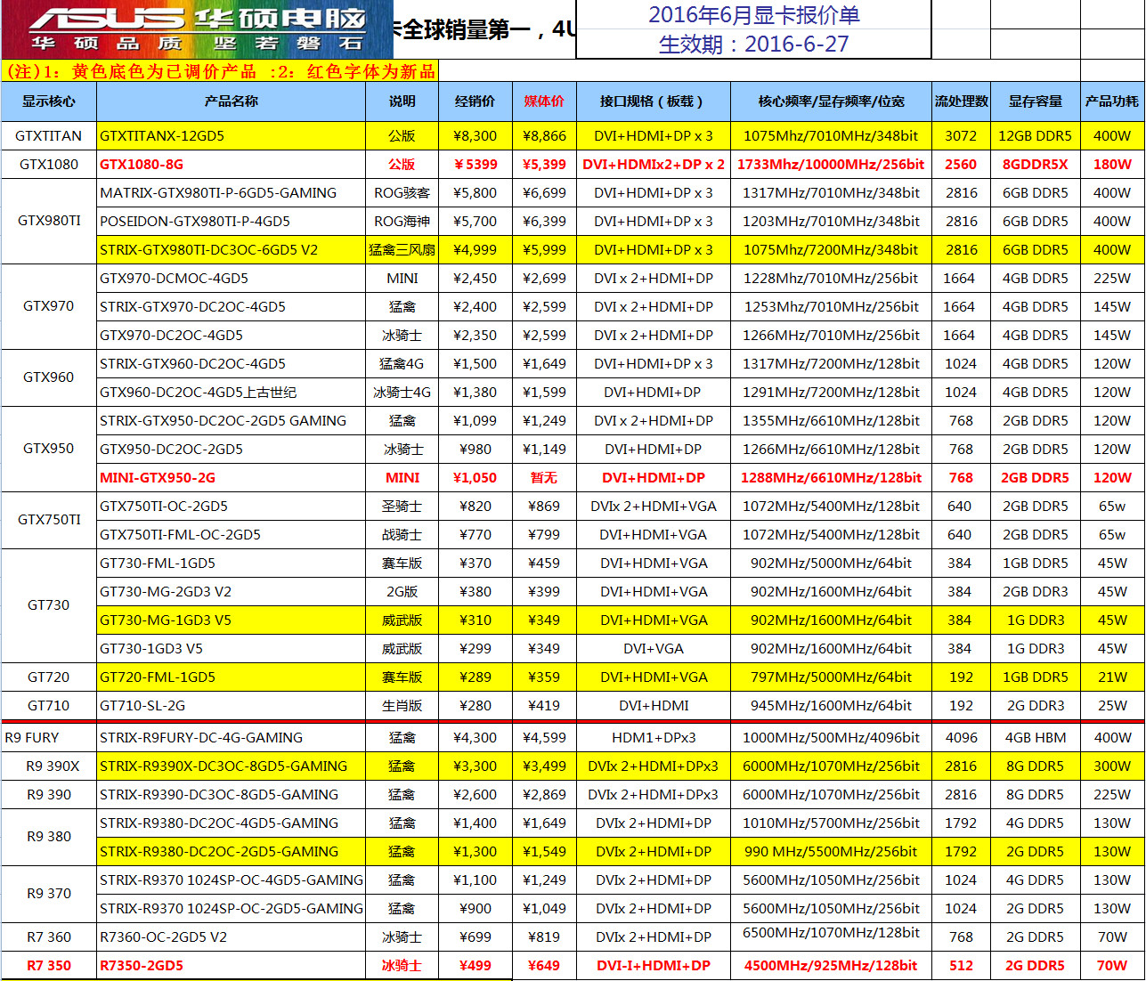
Task: Click product 'GTX750TI-FML-OC-2GD5'
Action: pyautogui.click(x=232, y=535)
